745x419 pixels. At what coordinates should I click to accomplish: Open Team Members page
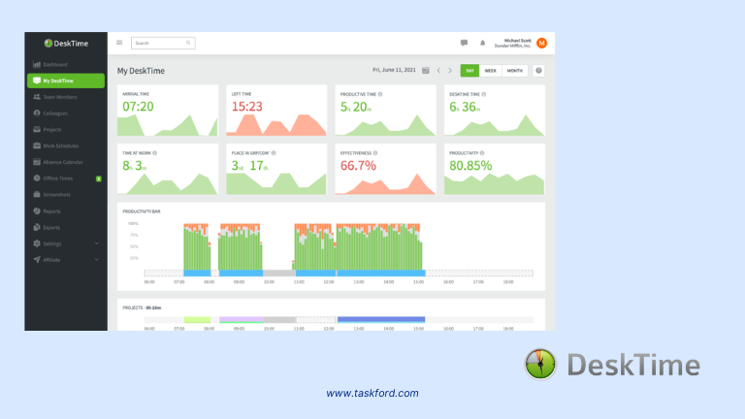point(66,97)
